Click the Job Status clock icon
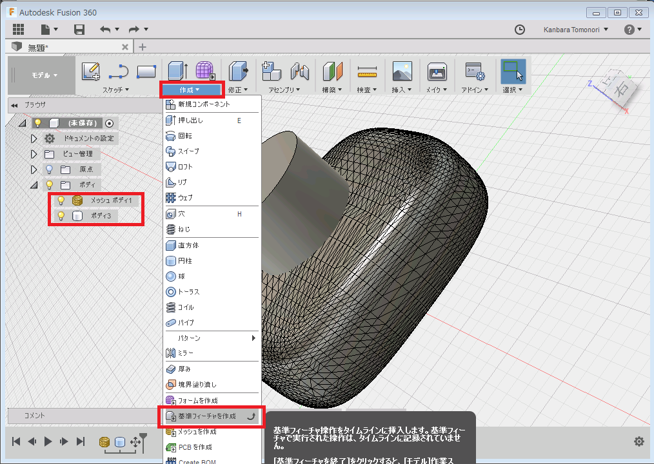The height and width of the screenshot is (464, 654). pyautogui.click(x=520, y=30)
